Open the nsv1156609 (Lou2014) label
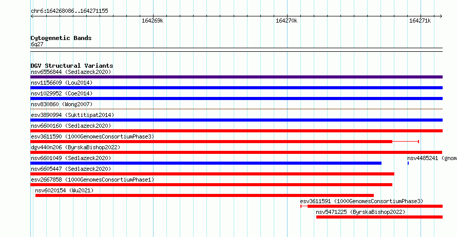This screenshot has height=237, width=457. pyautogui.click(x=62, y=83)
